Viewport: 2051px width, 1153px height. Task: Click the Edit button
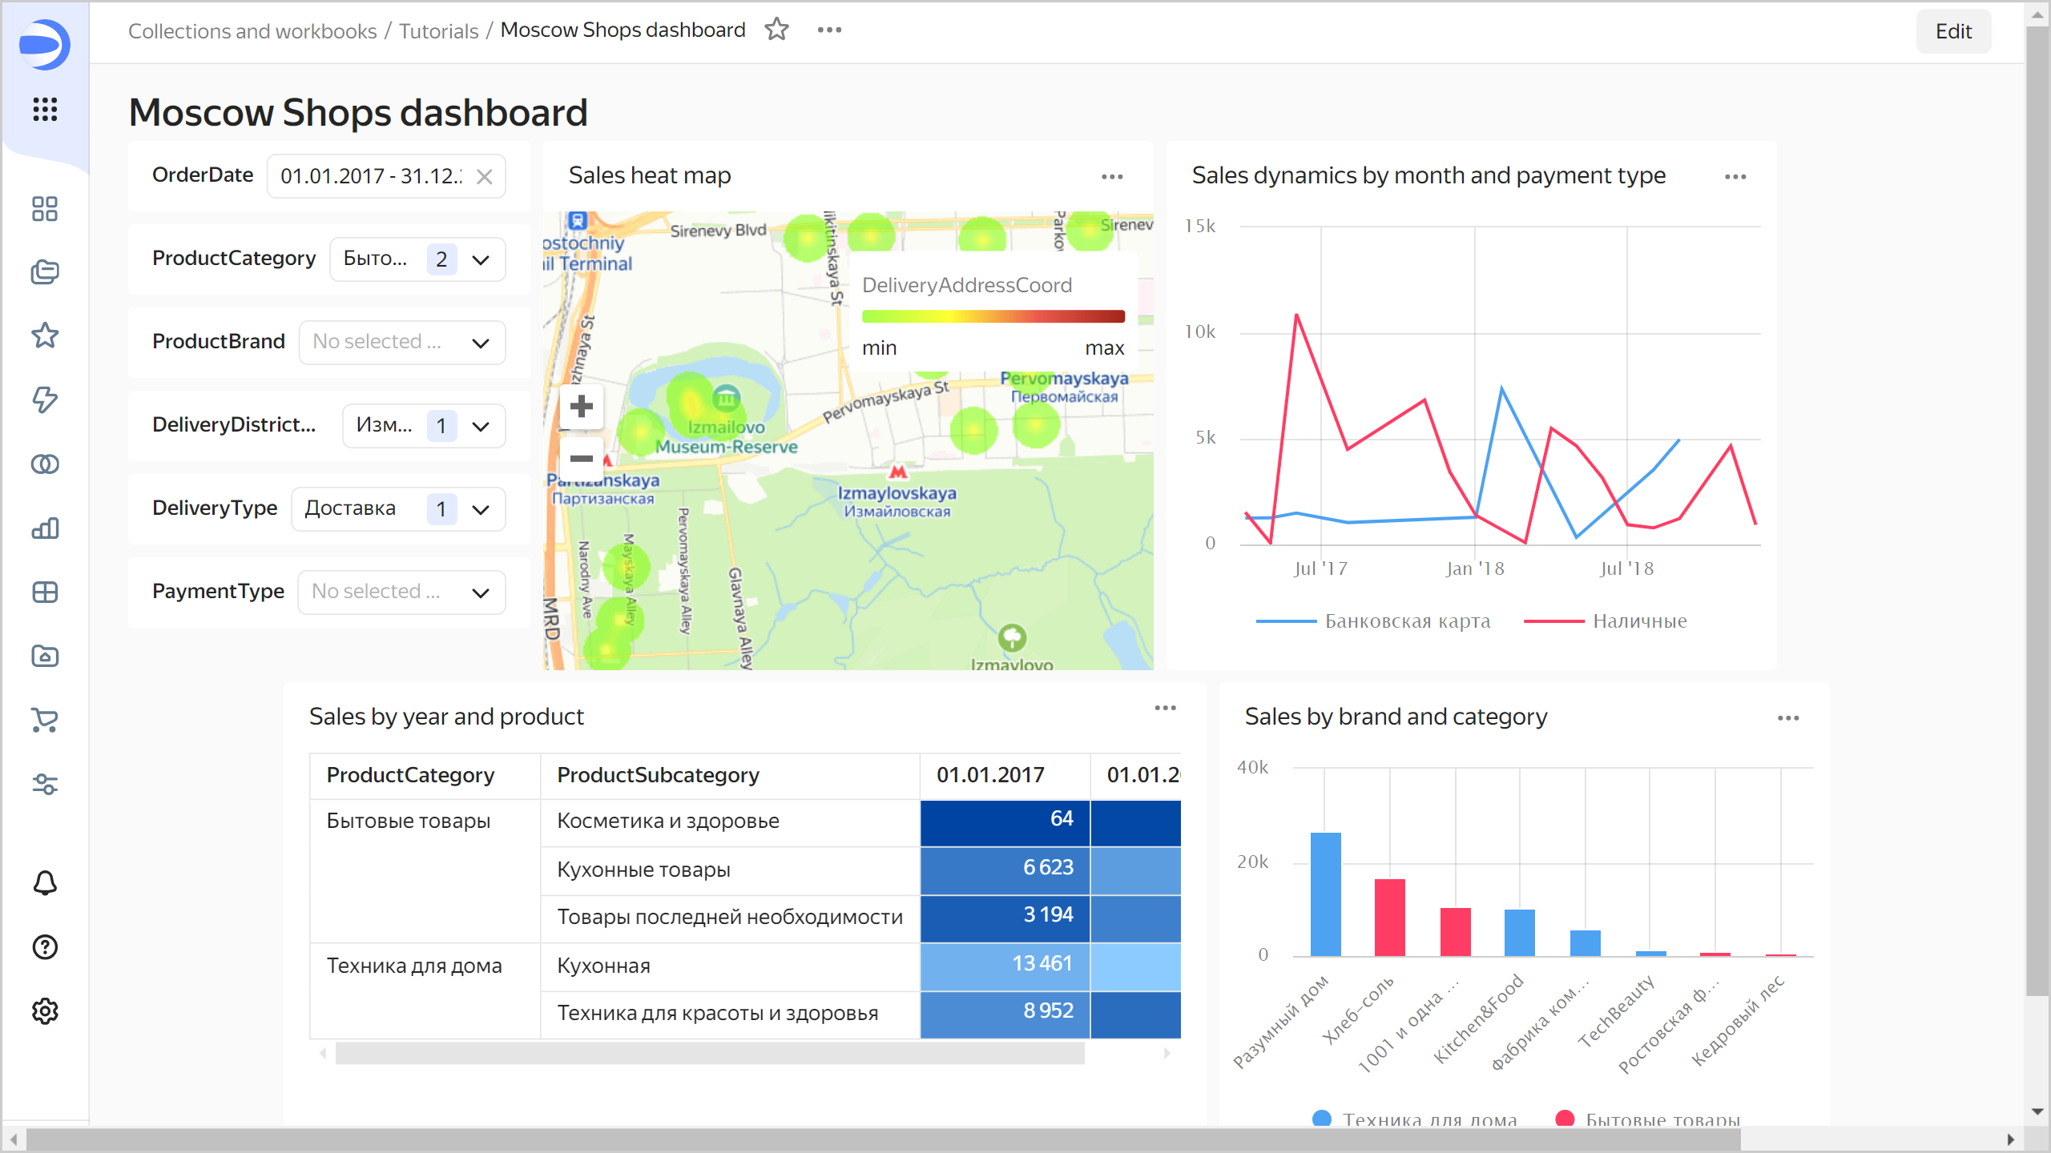pos(1952,31)
